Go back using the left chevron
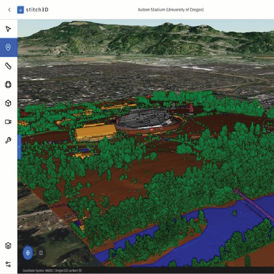The height and width of the screenshot is (274, 274). (9, 10)
